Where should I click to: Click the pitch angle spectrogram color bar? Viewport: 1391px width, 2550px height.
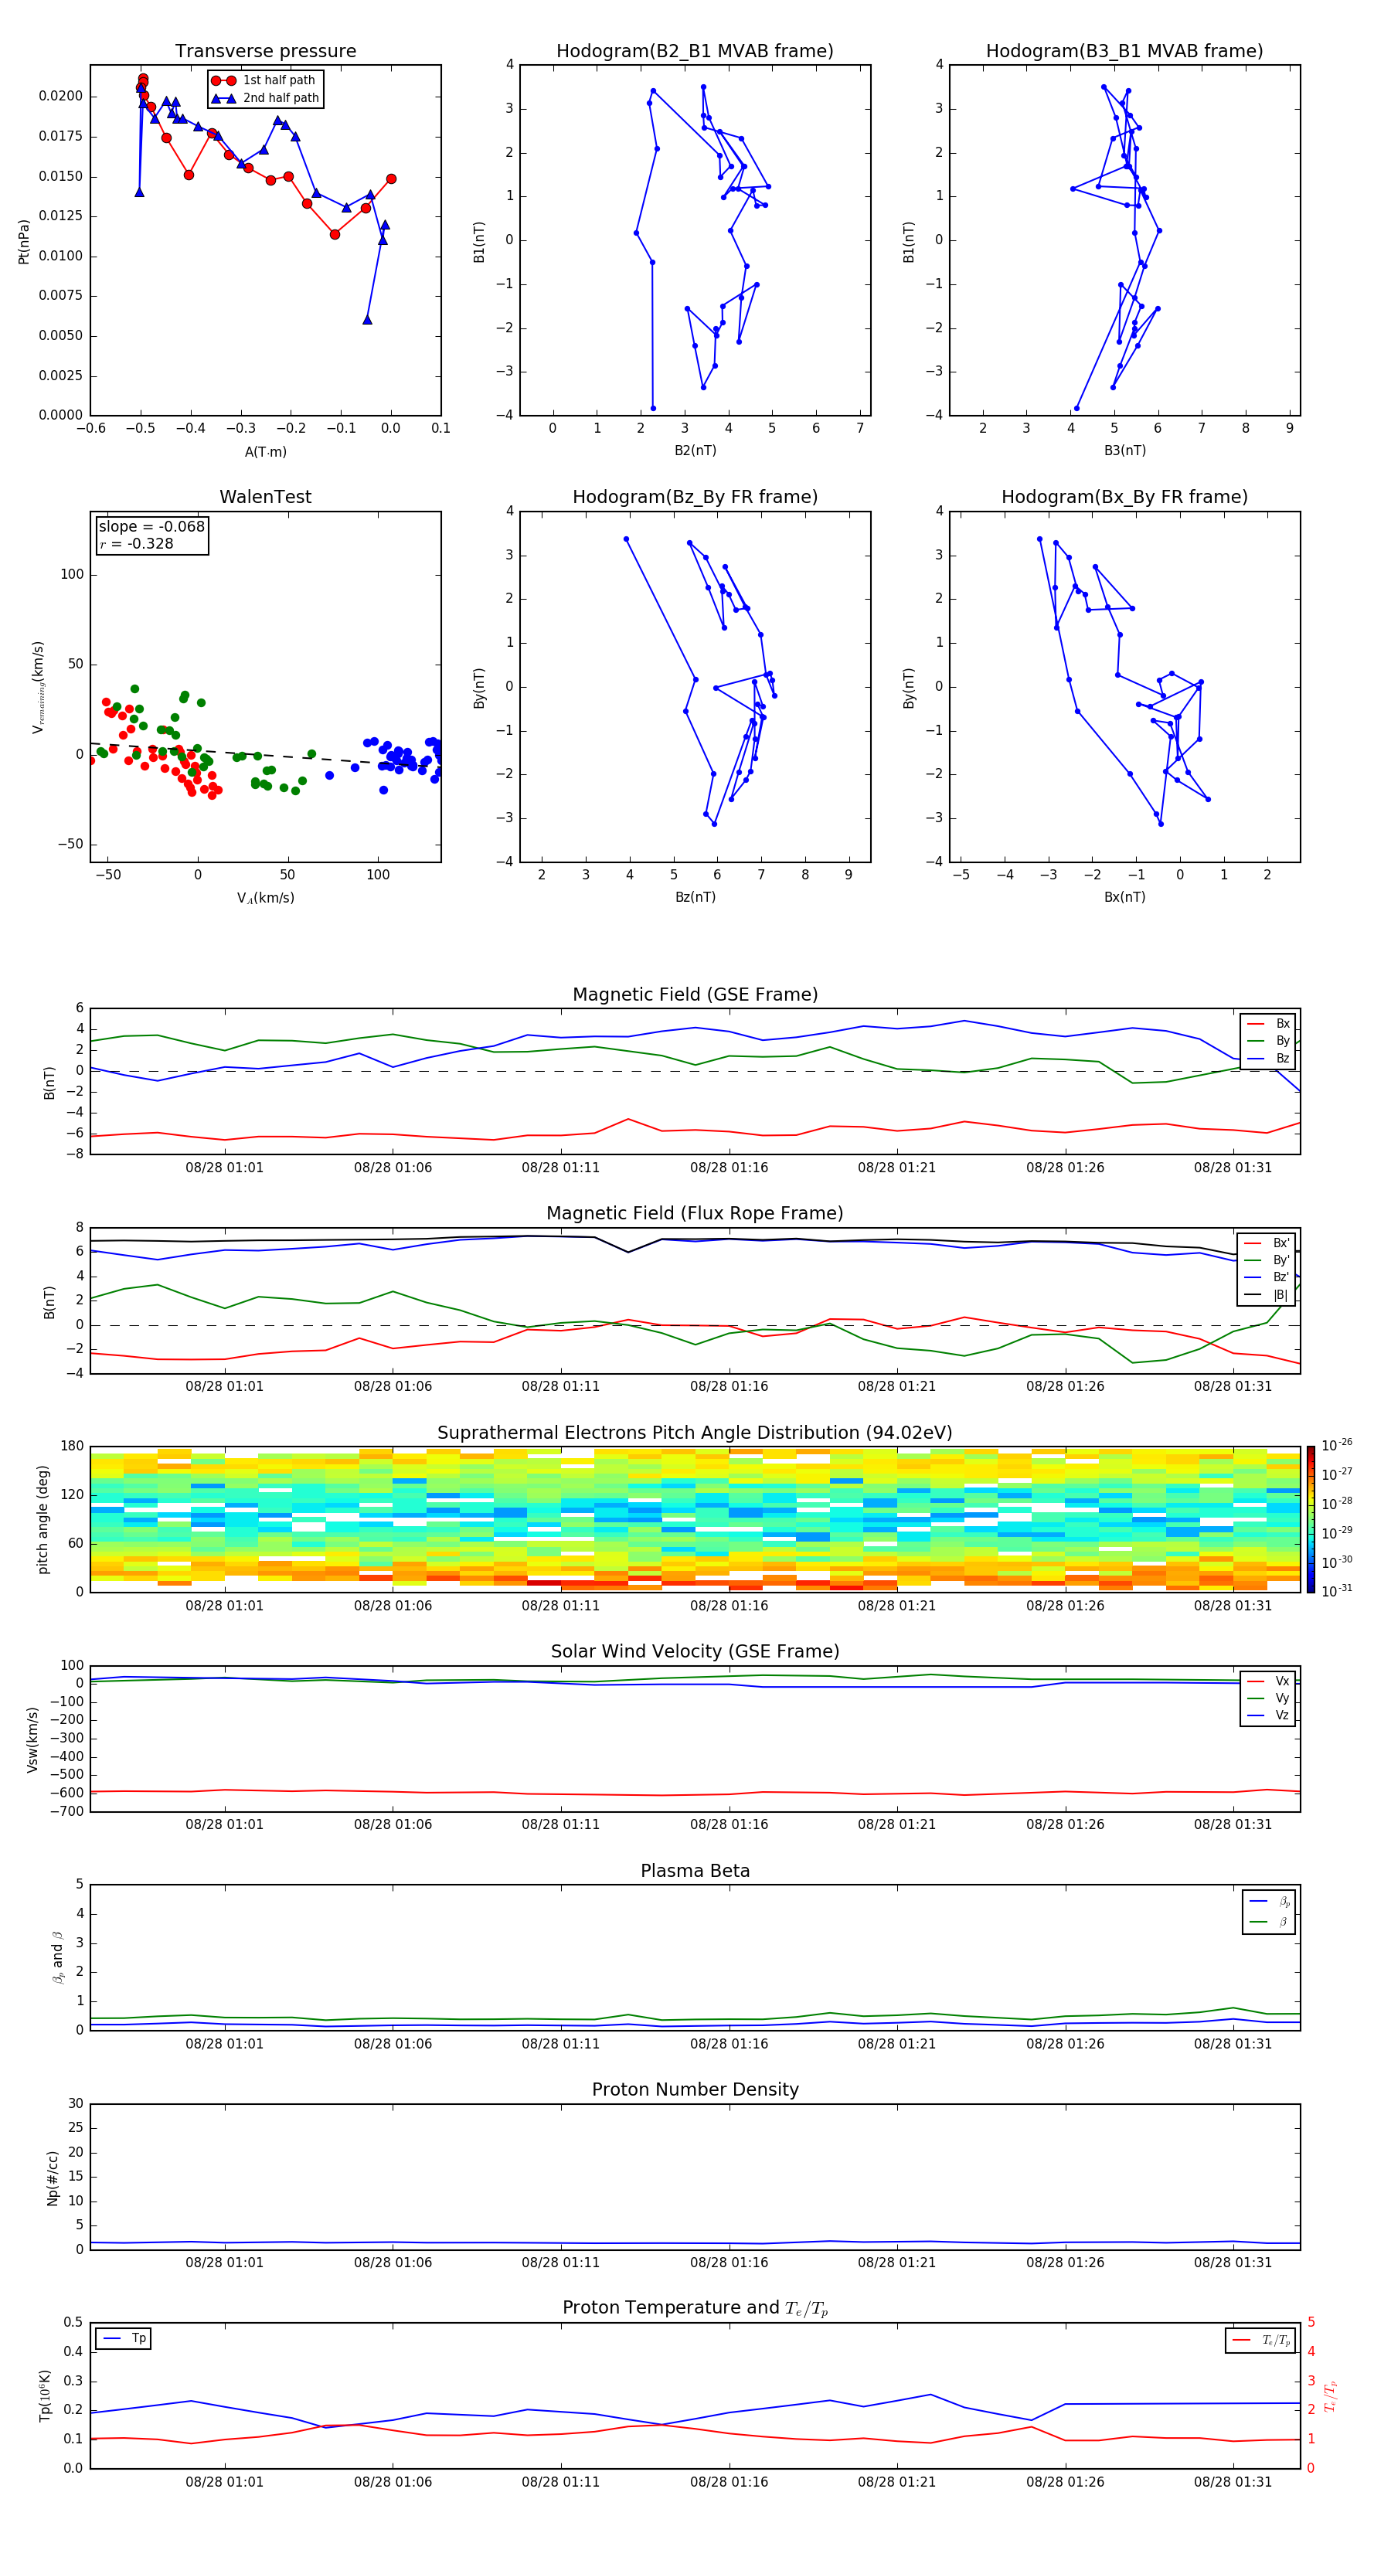[1311, 1519]
